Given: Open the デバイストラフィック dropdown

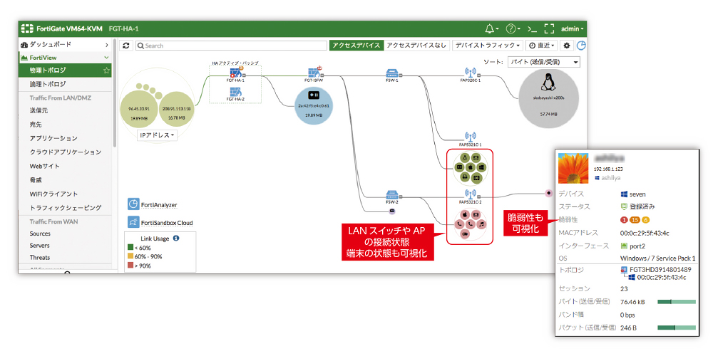Looking at the screenshot, I should coord(488,46).
